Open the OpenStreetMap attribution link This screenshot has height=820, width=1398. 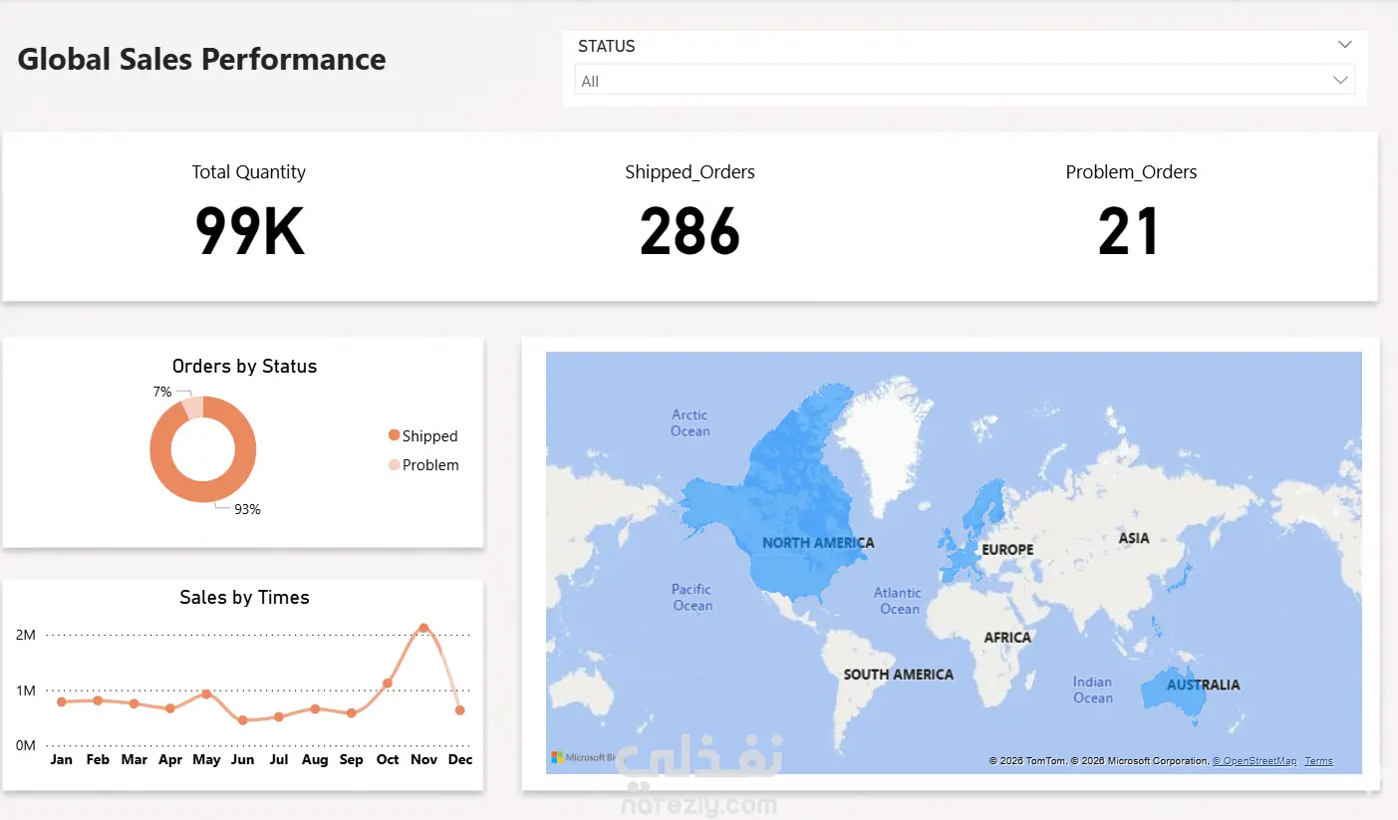tap(1255, 761)
